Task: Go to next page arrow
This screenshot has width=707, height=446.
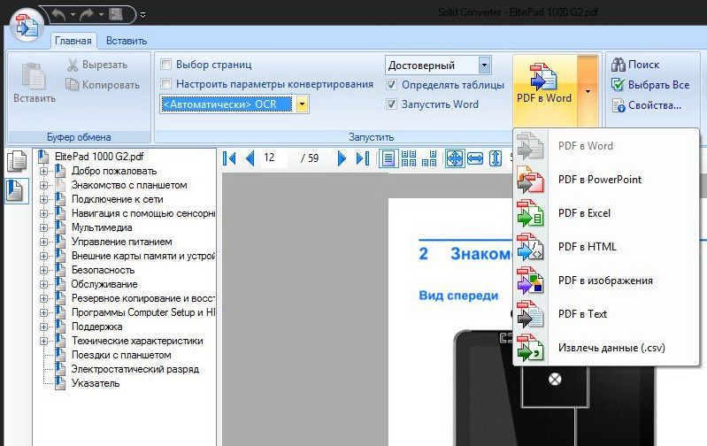Action: point(342,158)
